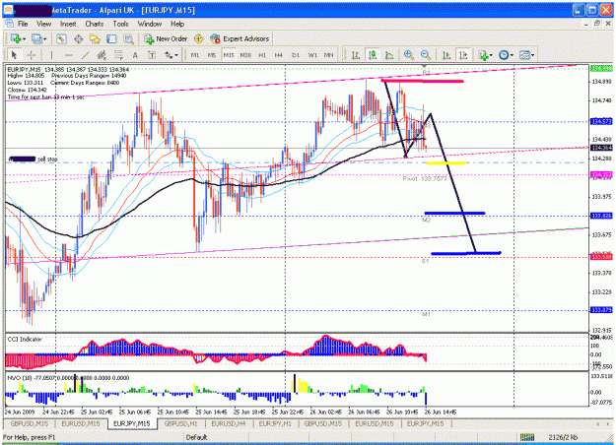Open the File menu

click(23, 24)
